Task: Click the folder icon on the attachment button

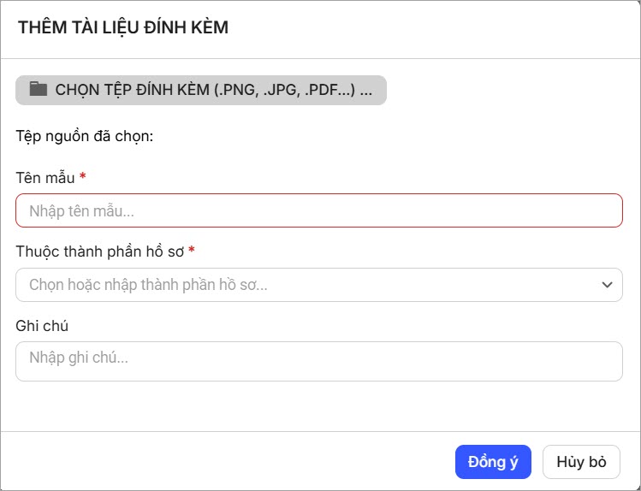Action: click(x=38, y=89)
